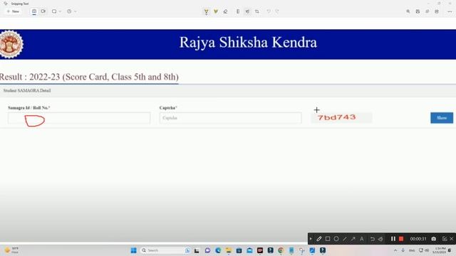Screen dimensions: 456x256
Task: Open the snip delay timer dropdown
Action: pyautogui.click(x=71, y=11)
